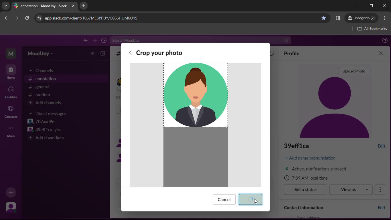Open user avatar at sidebar bottom

point(11,207)
